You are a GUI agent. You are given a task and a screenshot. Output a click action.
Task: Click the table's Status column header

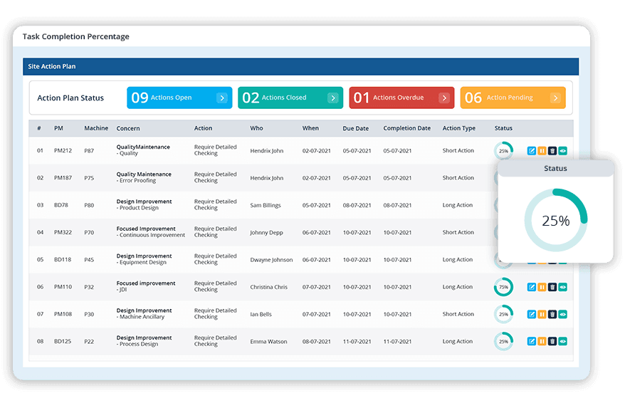[503, 128]
